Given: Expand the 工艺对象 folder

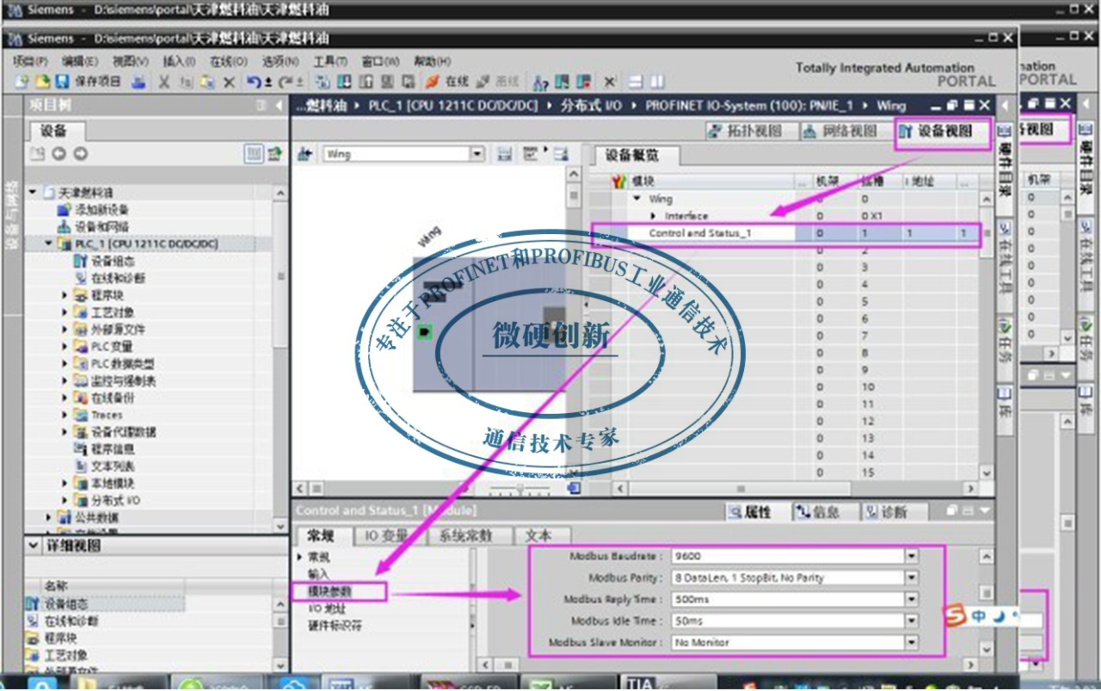Looking at the screenshot, I should click(65, 312).
